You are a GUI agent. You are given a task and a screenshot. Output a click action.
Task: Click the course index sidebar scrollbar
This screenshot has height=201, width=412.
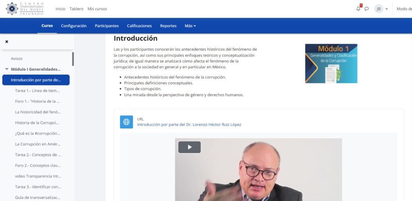tap(73, 59)
